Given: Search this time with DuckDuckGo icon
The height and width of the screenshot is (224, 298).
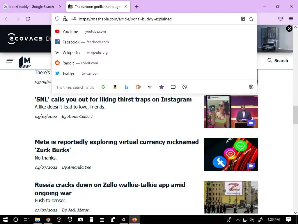Looking at the screenshot, I should [x=138, y=87].
